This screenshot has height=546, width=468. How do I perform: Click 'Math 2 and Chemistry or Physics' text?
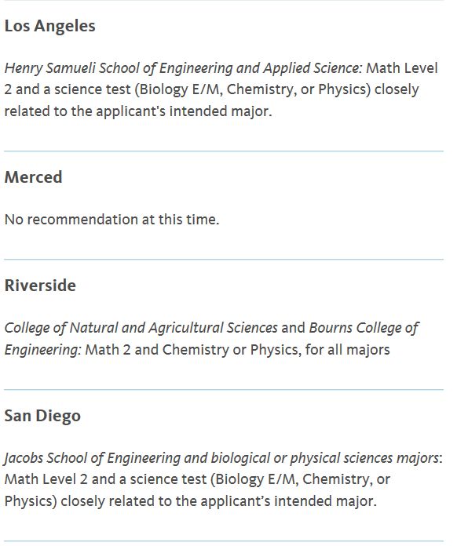coord(193,350)
